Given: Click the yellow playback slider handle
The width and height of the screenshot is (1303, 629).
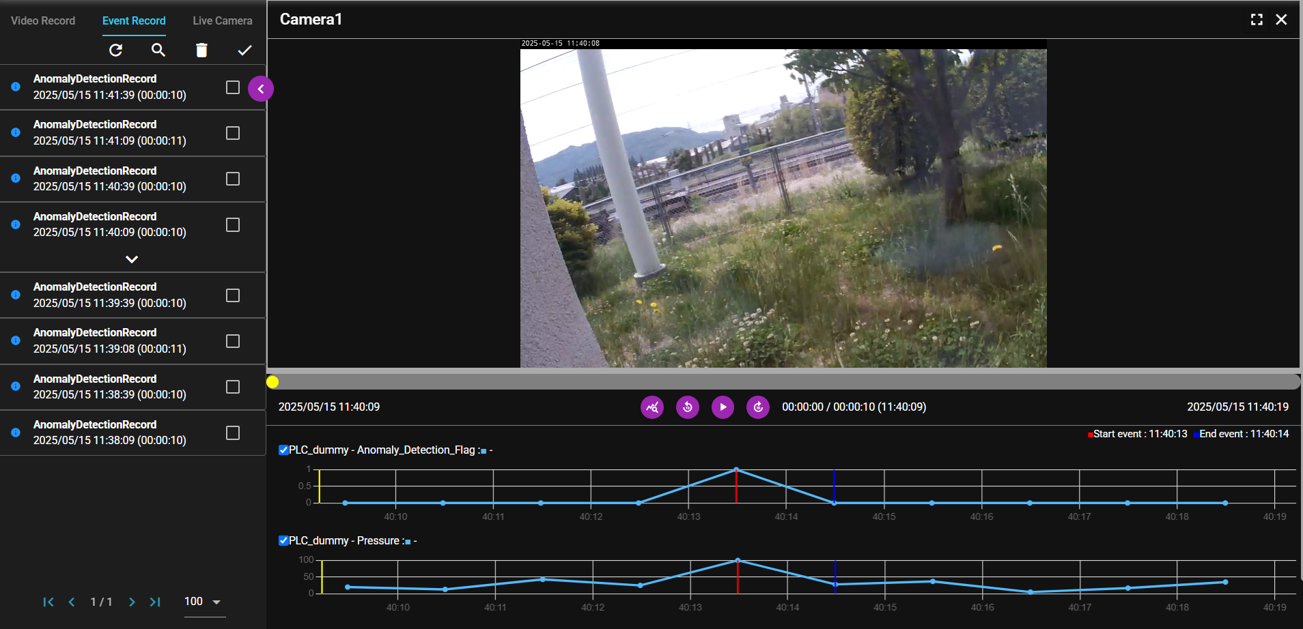Looking at the screenshot, I should 272,382.
